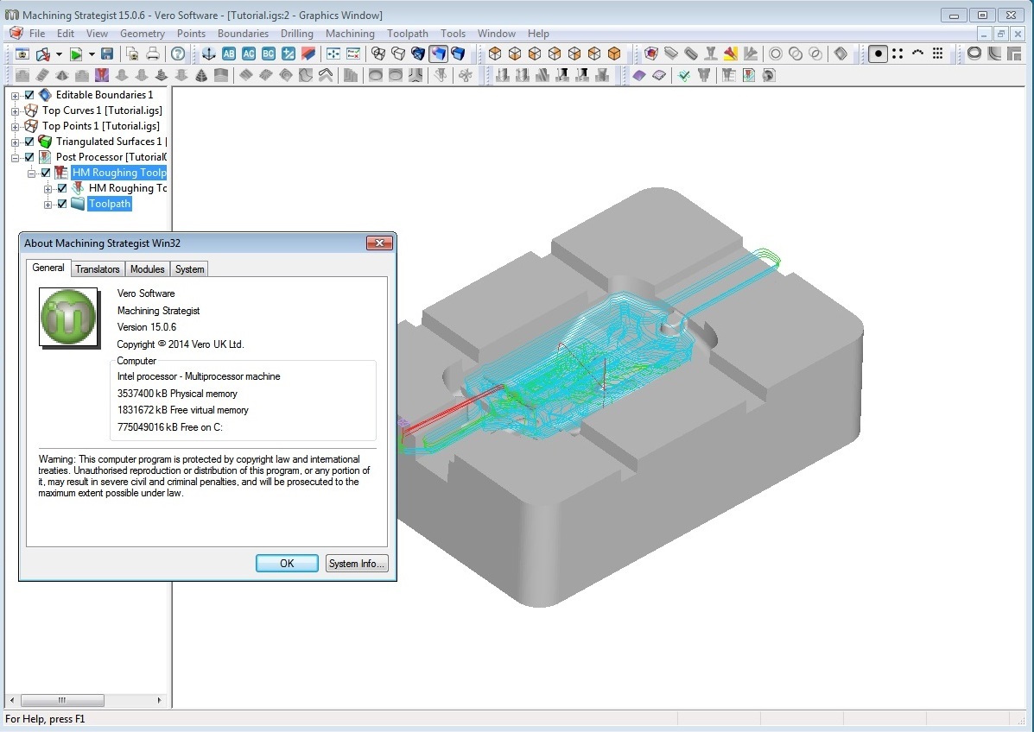Open the Machining menu

[x=350, y=34]
